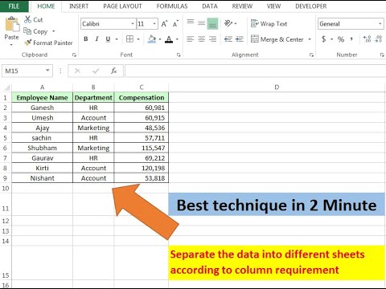Click the formula bar Enter checkmark
The image size is (386, 289).
click(96, 71)
